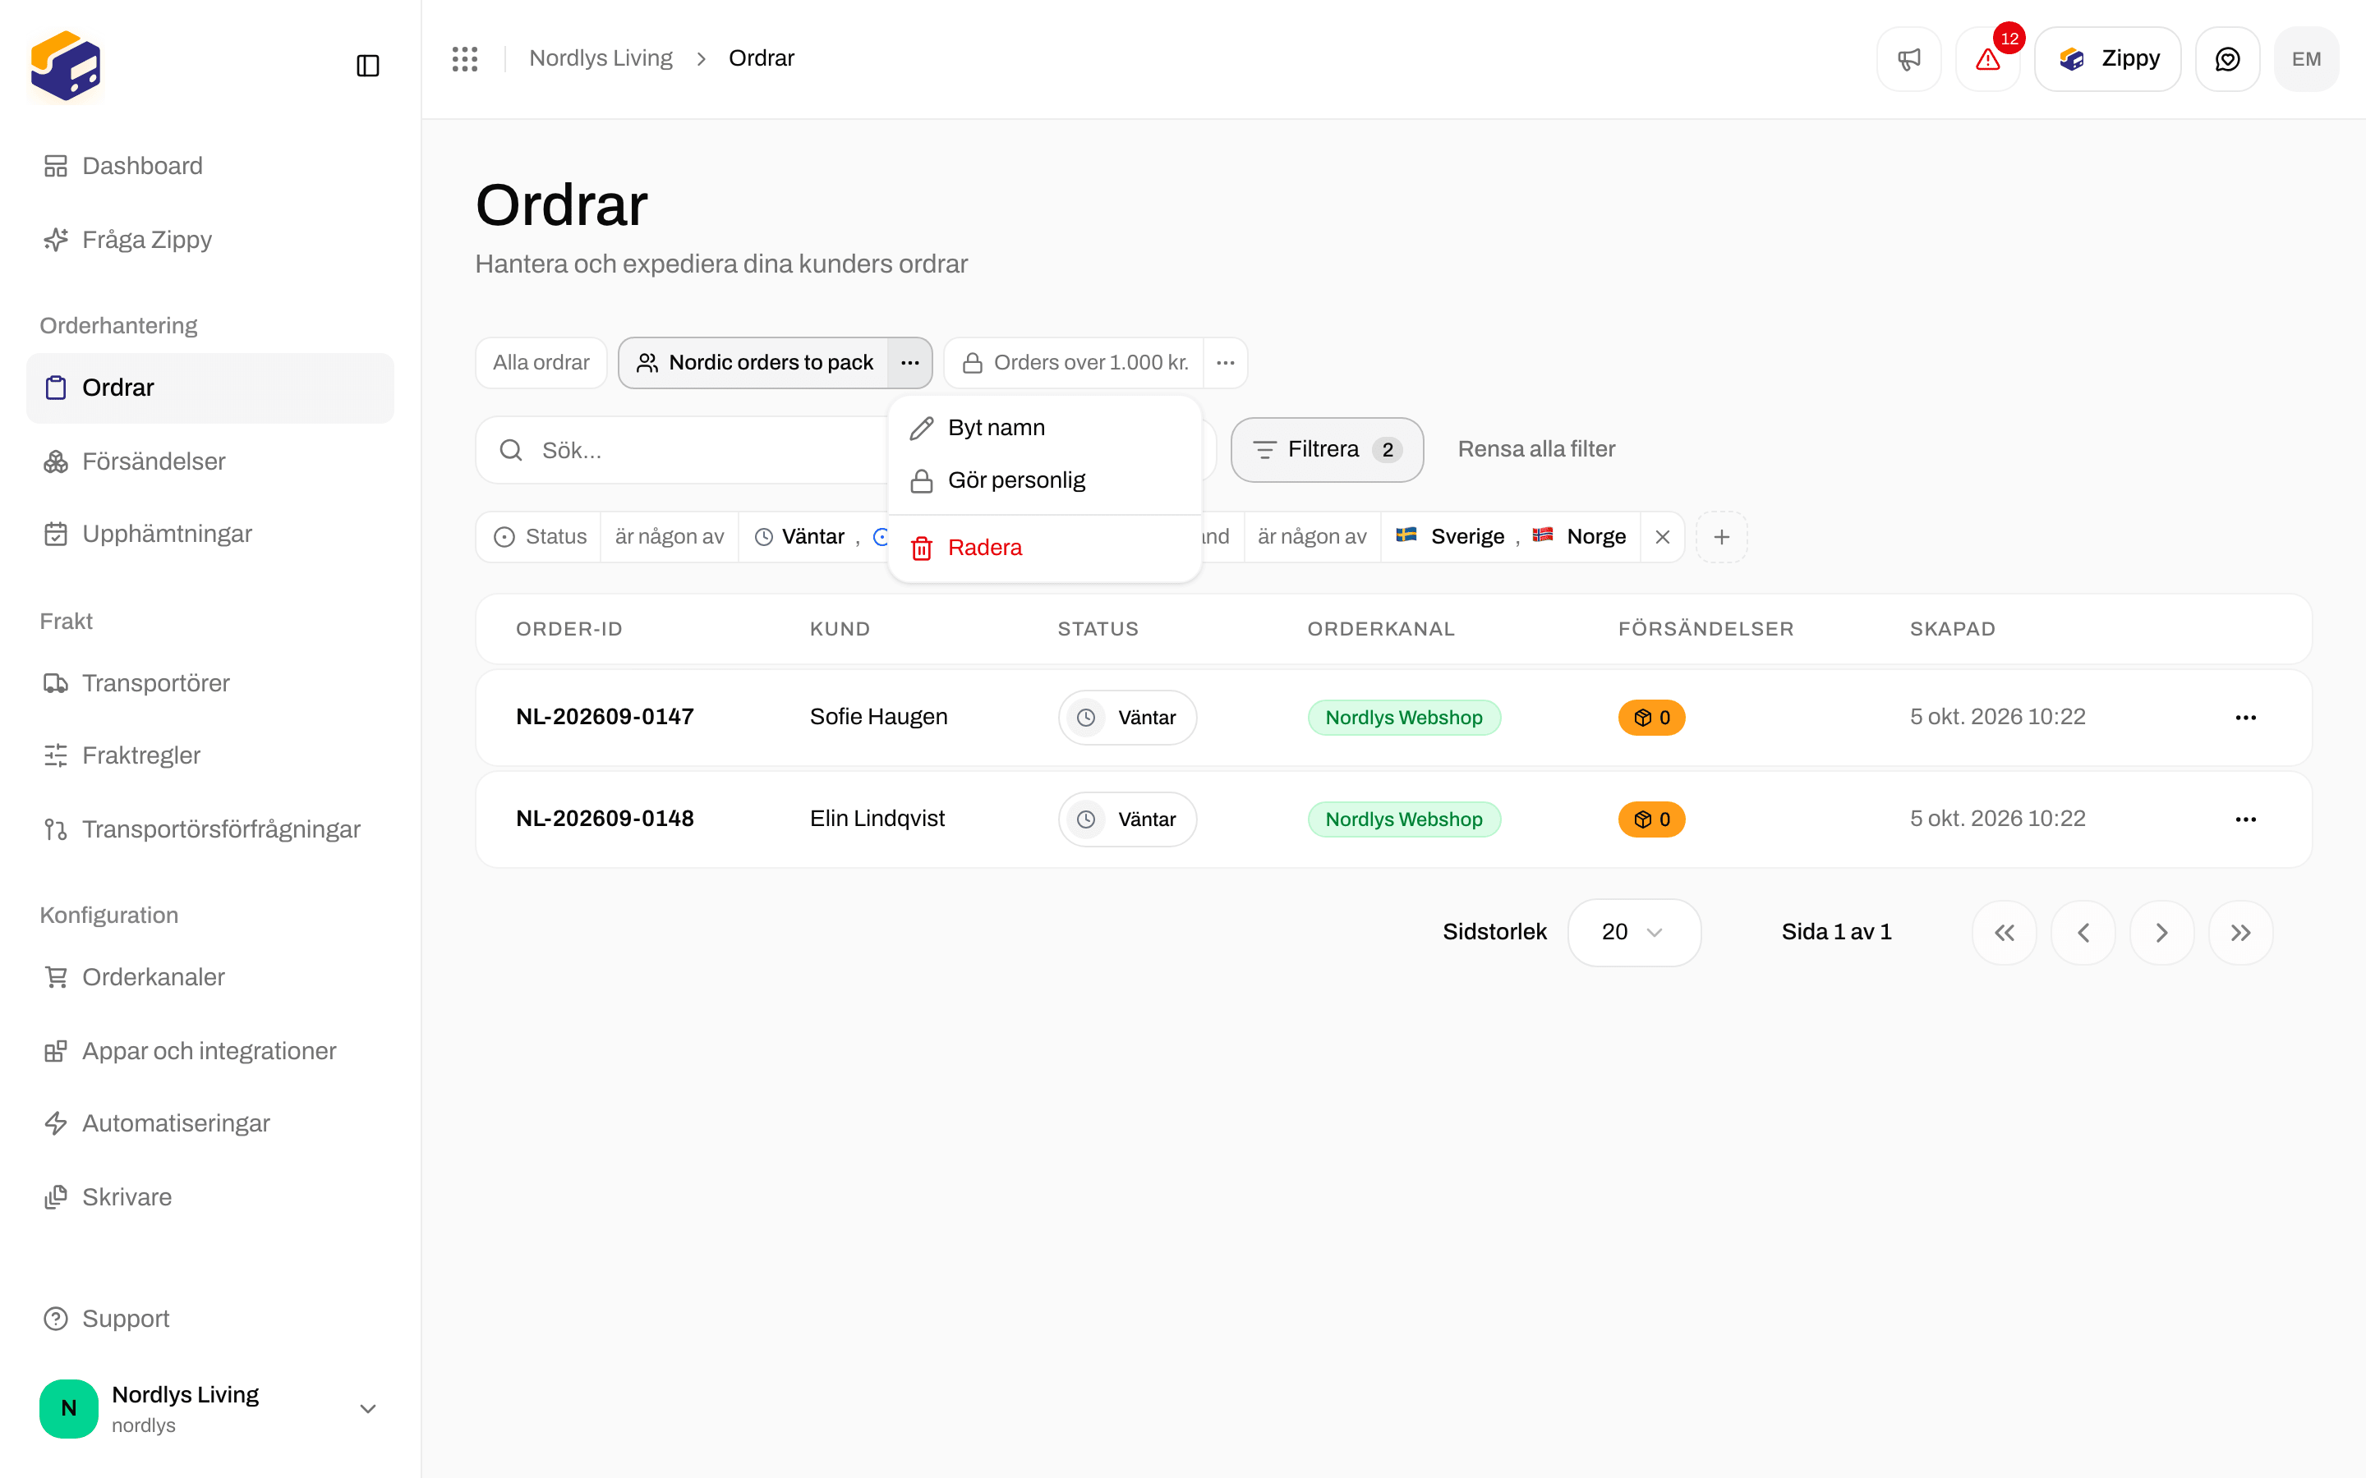Click Nordlys Living breadcrumb
This screenshot has height=1478, width=2366.
click(601, 58)
